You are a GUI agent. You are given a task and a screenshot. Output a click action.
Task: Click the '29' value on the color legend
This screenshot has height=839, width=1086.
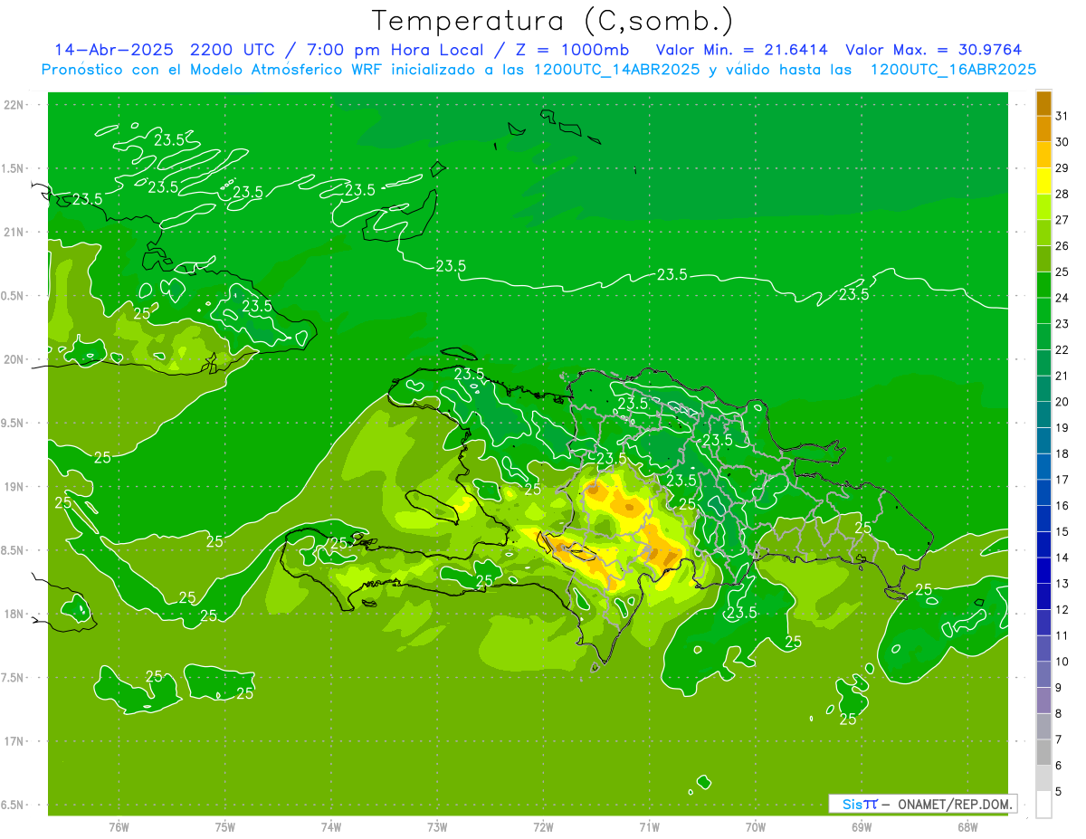(1062, 168)
